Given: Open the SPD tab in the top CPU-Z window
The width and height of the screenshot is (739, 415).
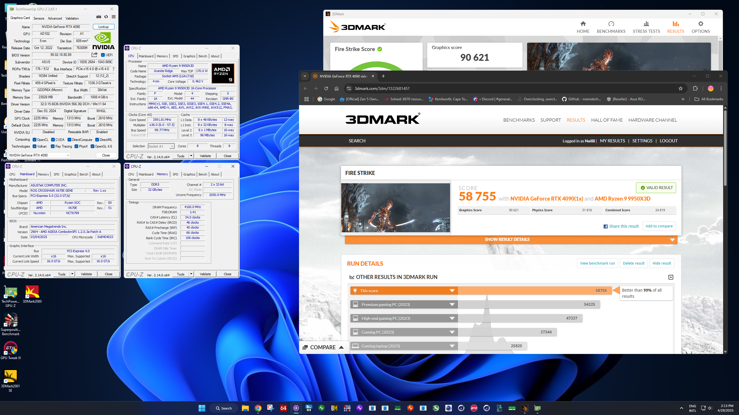Looking at the screenshot, I should click(175, 56).
